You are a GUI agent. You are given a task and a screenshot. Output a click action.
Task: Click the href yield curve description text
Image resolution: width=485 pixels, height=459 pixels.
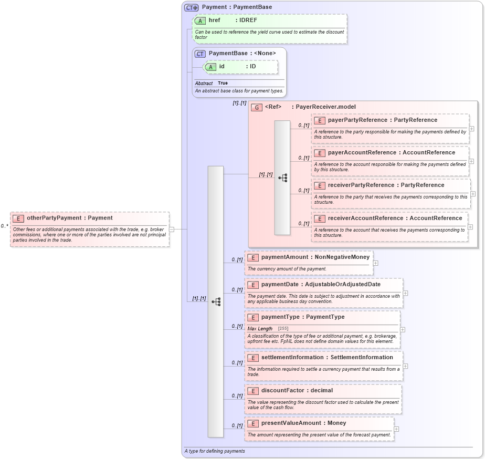click(x=269, y=35)
